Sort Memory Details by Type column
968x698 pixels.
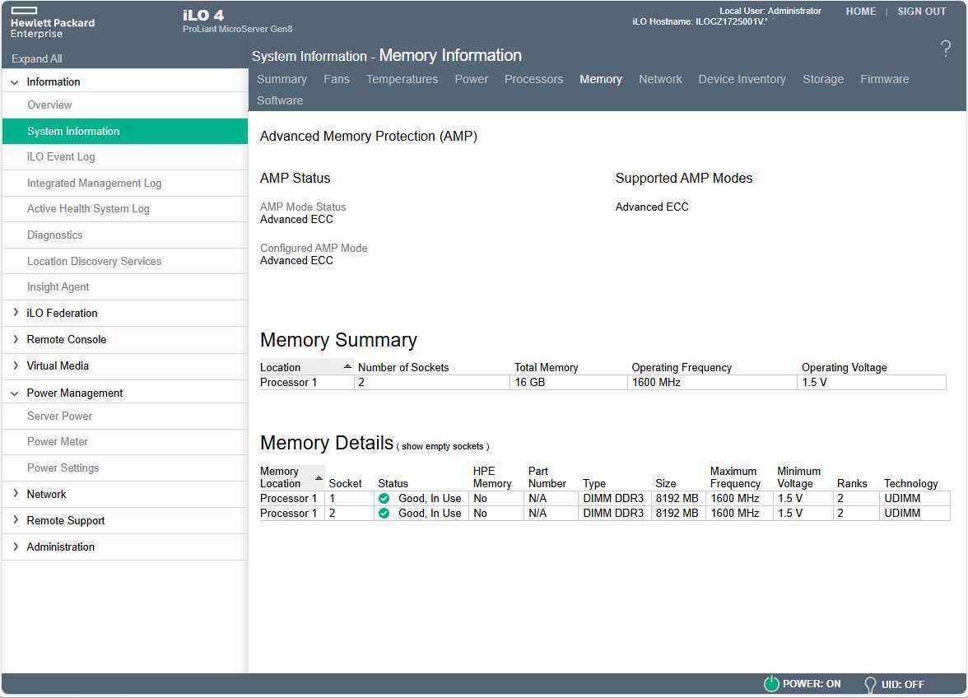[594, 483]
